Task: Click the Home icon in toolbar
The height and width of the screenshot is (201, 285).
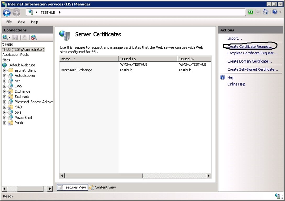Action: [265, 12]
